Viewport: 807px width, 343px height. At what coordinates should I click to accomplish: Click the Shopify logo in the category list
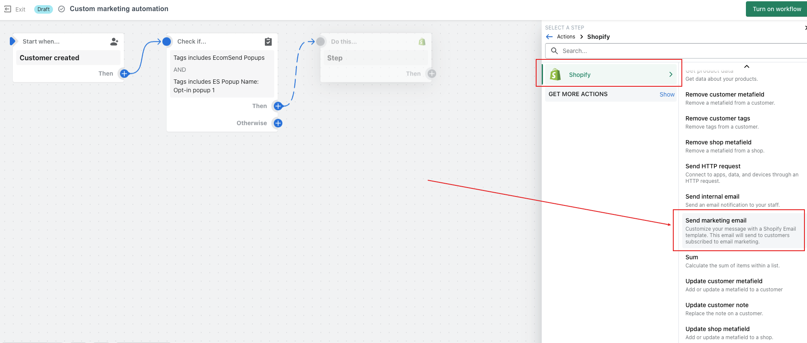(555, 74)
